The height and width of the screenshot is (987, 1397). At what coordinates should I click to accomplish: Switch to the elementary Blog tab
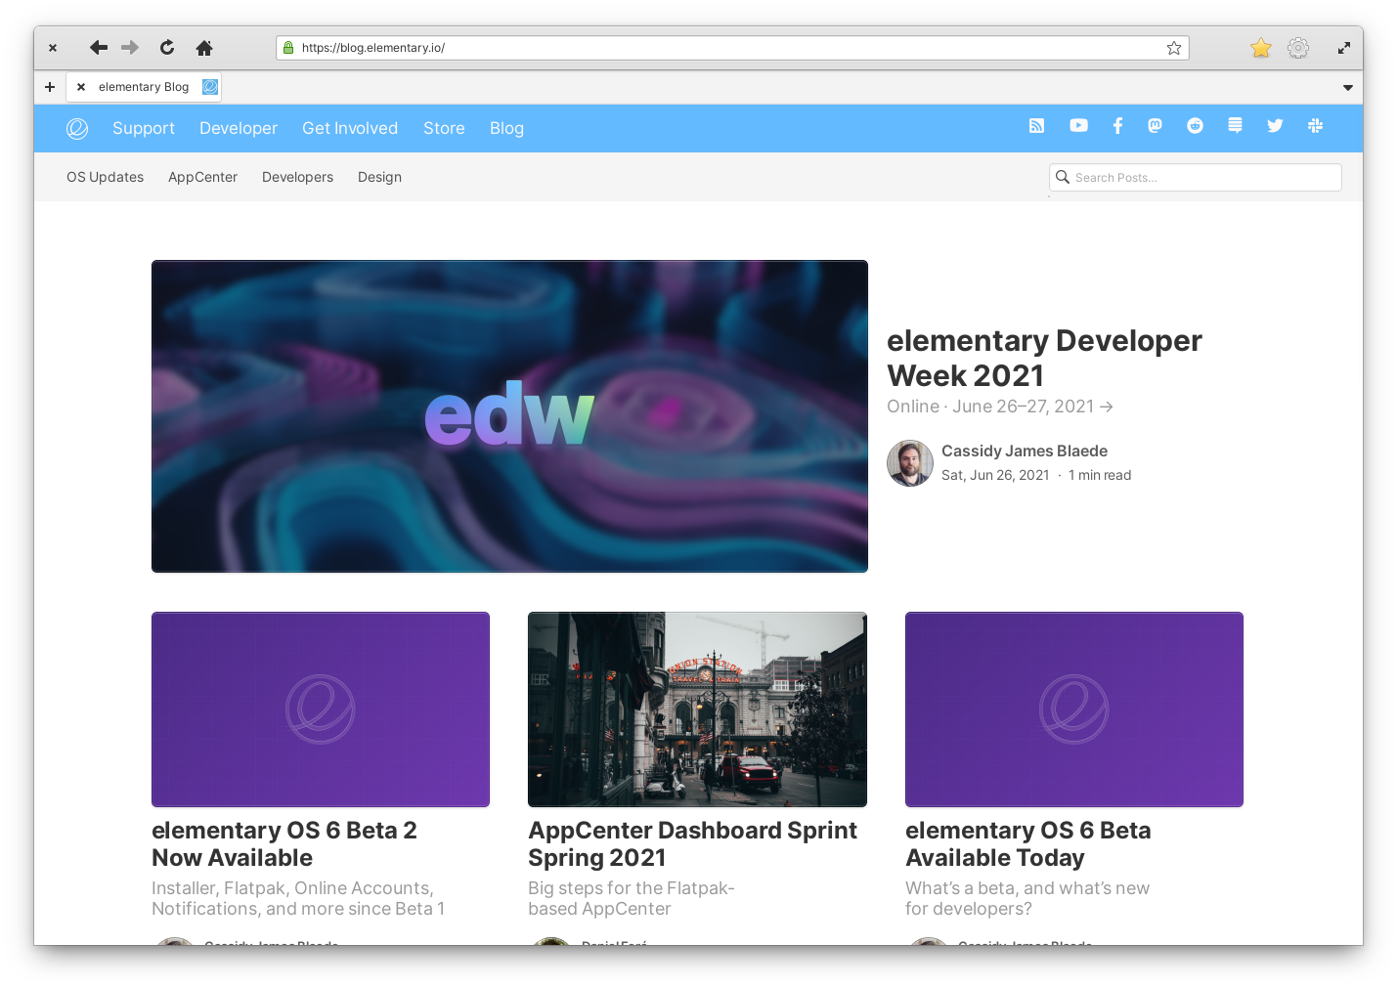(143, 87)
